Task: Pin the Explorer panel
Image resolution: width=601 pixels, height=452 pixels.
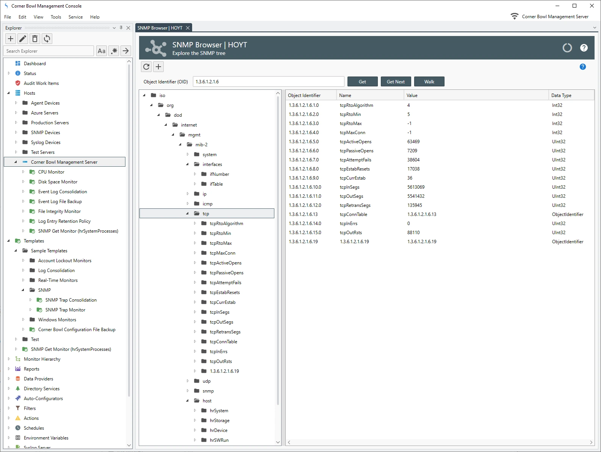Action: coord(121,28)
